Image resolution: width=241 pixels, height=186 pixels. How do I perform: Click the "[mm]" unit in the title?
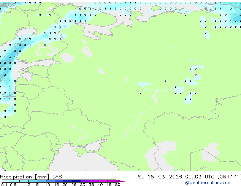42,177
